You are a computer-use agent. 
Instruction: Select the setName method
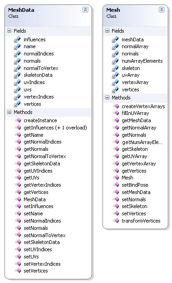[x=33, y=213]
